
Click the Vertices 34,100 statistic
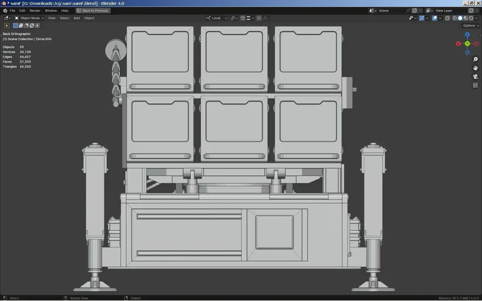pyautogui.click(x=17, y=52)
